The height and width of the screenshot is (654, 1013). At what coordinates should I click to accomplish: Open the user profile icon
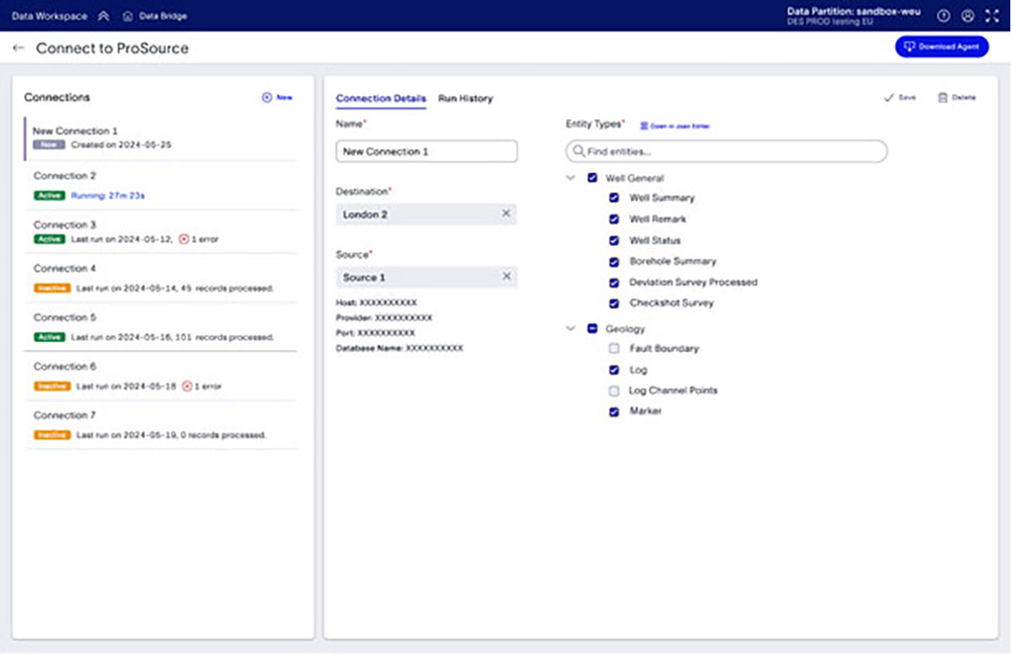click(x=967, y=16)
